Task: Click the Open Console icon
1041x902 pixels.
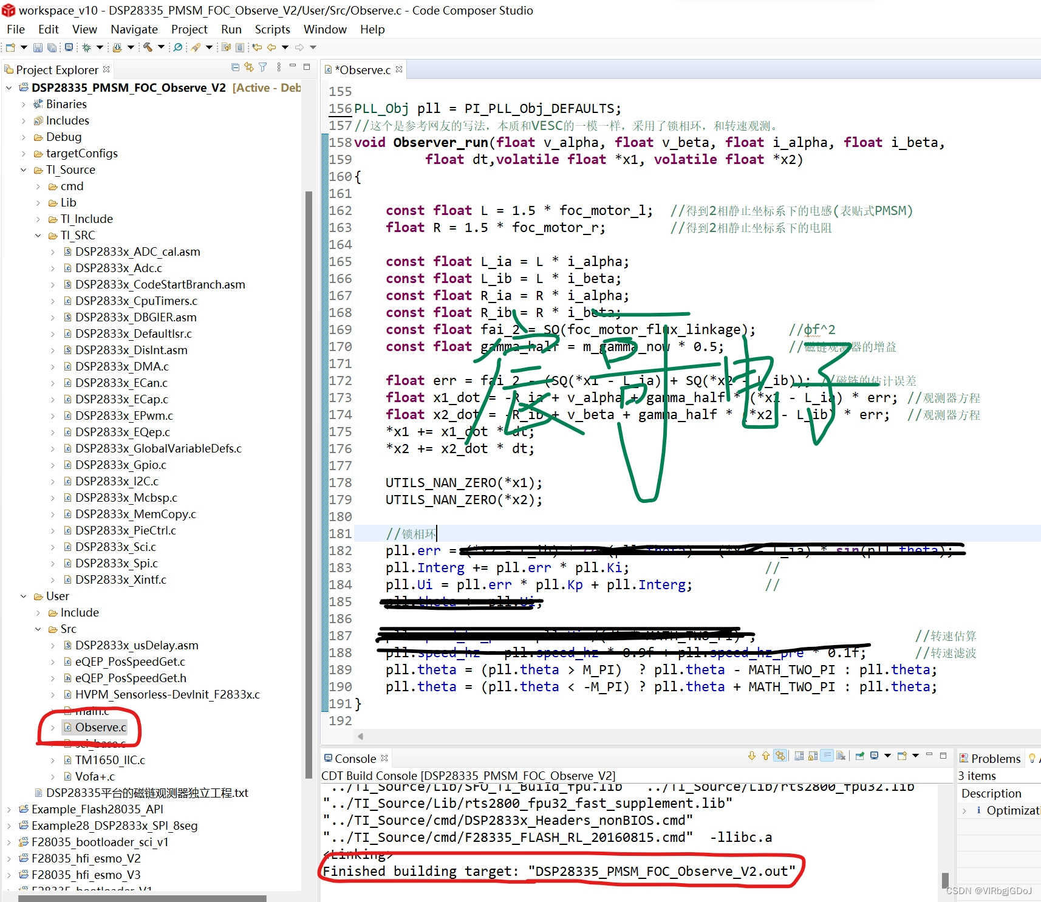Action: 902,756
